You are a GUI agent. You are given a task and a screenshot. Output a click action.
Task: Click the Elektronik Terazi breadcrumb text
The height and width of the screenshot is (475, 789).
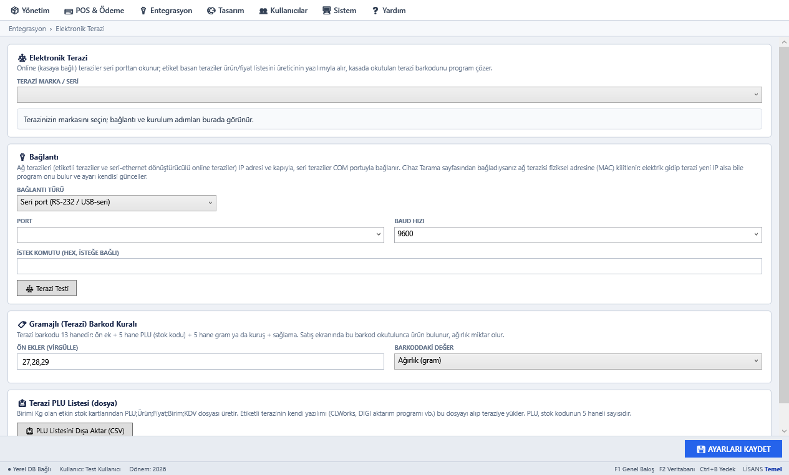80,29
